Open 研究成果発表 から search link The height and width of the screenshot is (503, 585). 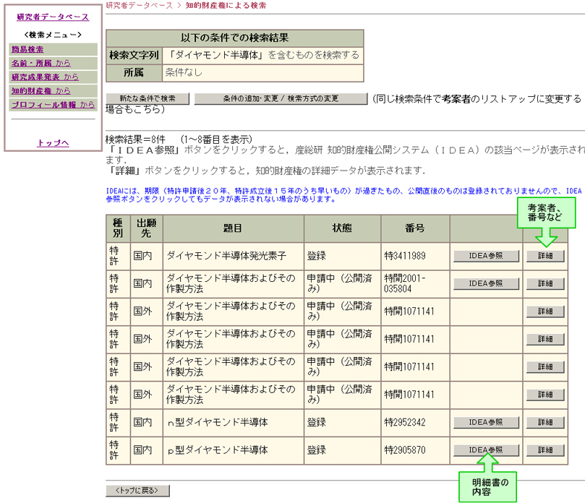[x=45, y=77]
